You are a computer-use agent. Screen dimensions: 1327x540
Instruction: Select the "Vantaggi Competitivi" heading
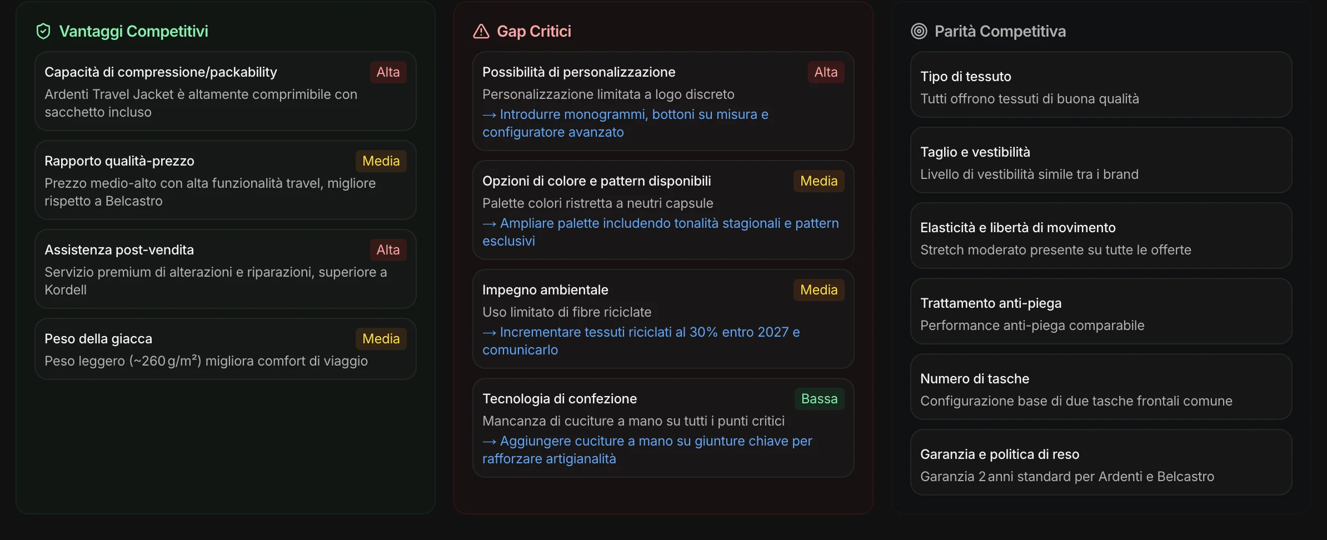click(x=133, y=31)
